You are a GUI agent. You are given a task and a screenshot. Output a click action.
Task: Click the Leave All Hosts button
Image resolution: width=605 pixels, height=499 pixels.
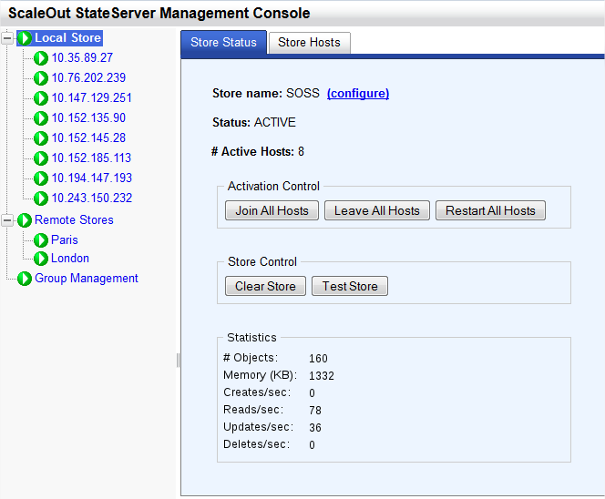point(377,210)
